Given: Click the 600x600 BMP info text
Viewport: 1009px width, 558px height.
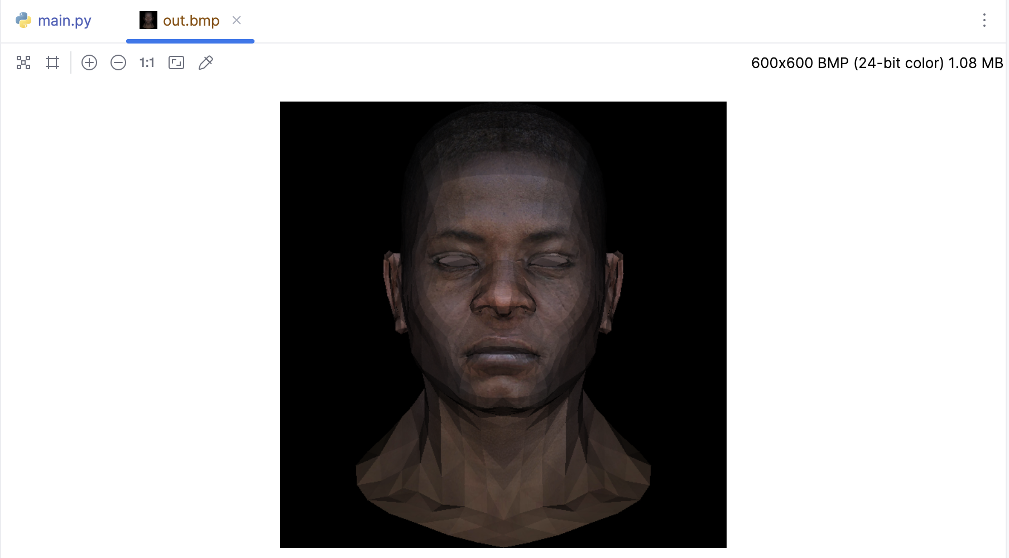Looking at the screenshot, I should (x=876, y=63).
